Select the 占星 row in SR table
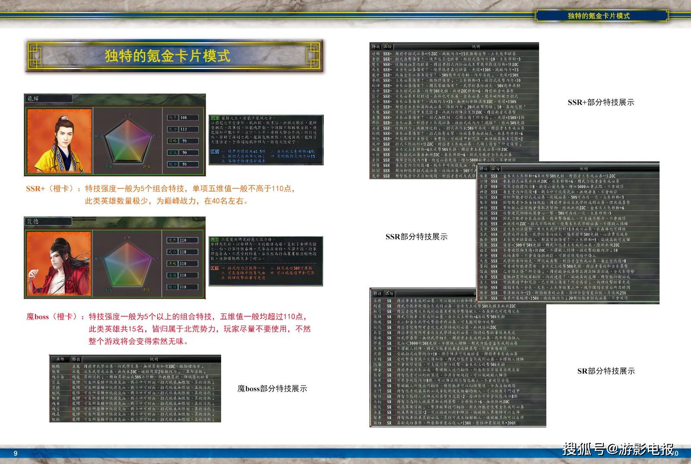The image size is (691, 464). point(458,412)
